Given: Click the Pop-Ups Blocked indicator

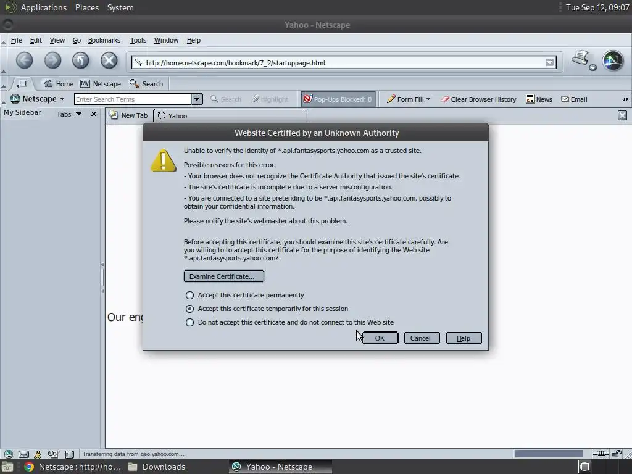Looking at the screenshot, I should click(x=339, y=99).
